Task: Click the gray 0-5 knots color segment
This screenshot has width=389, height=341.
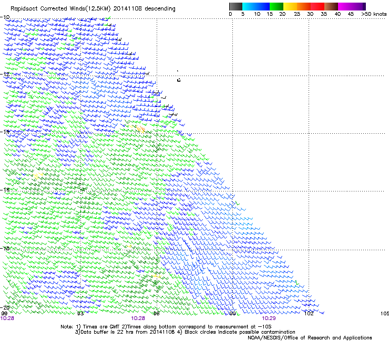Action: pyautogui.click(x=236, y=6)
